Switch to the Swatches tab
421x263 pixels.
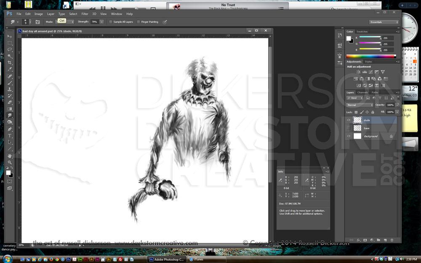(x=362, y=32)
